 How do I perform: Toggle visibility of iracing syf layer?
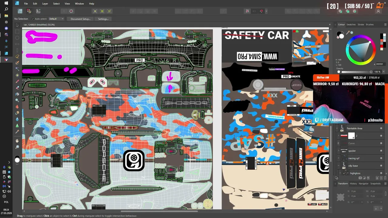(381, 158)
